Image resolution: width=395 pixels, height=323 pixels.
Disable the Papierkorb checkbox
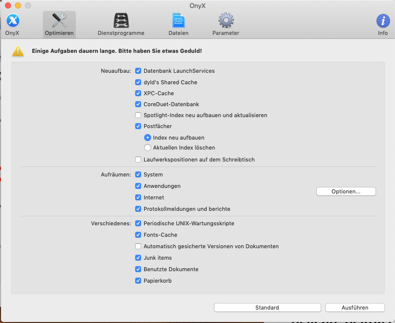pos(138,281)
